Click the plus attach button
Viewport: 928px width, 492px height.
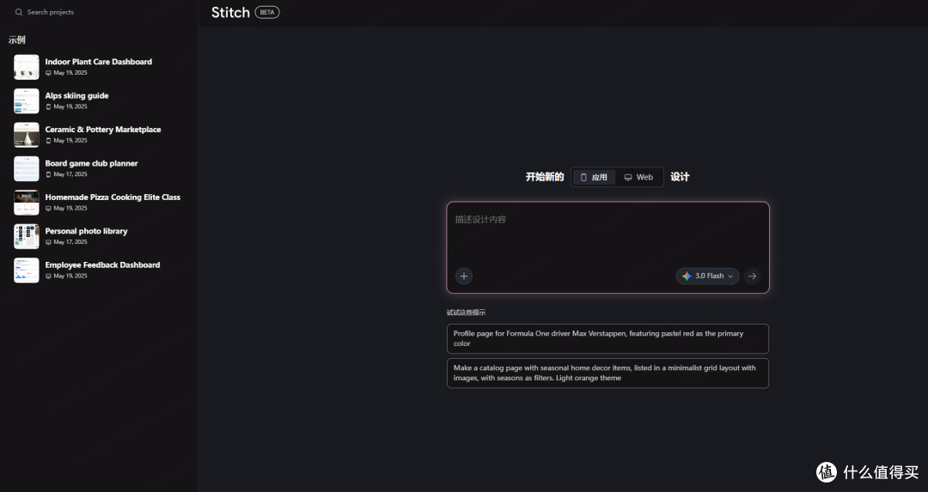point(464,276)
